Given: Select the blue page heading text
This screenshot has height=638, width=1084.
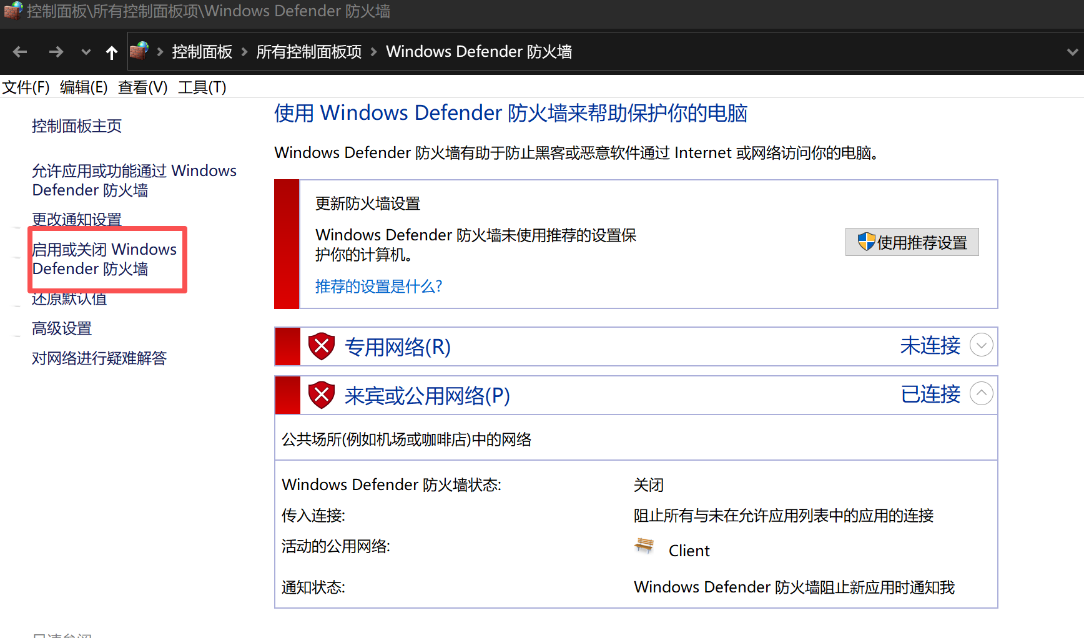Looking at the screenshot, I should tap(511, 113).
